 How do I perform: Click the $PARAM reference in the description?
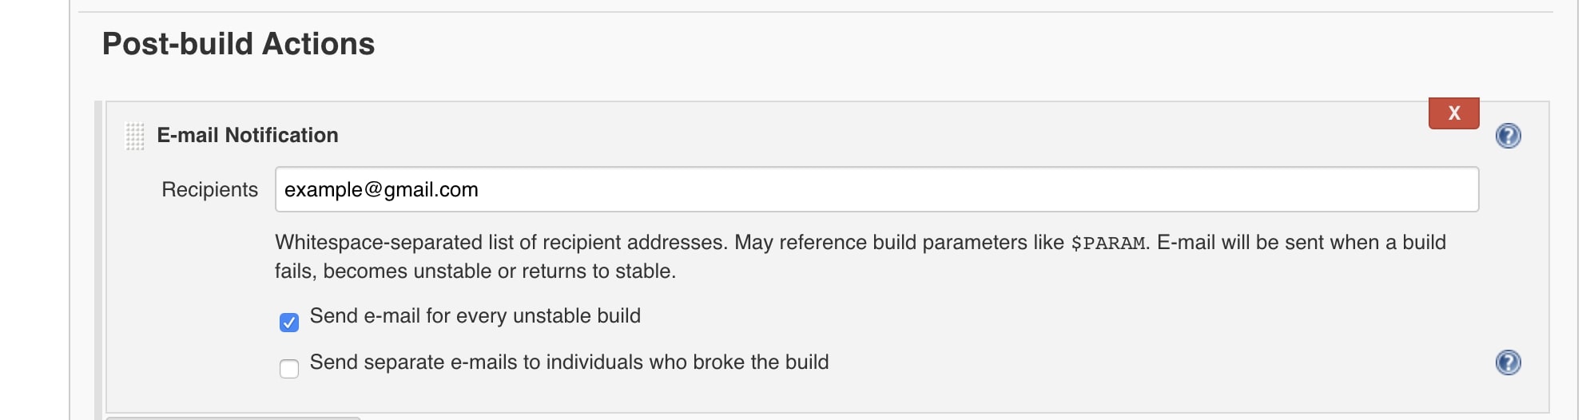coord(1107,244)
